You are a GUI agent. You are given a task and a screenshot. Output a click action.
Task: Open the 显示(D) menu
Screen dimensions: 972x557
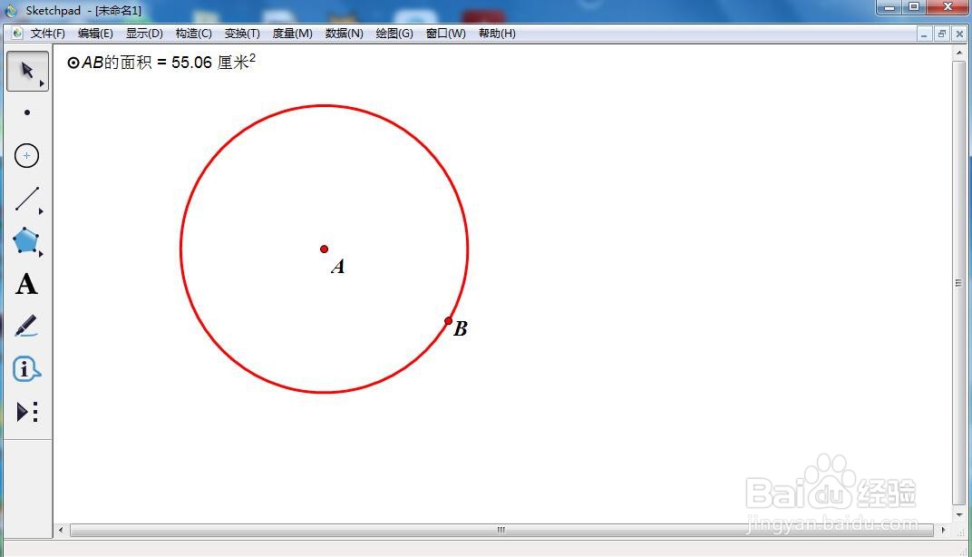coord(144,34)
